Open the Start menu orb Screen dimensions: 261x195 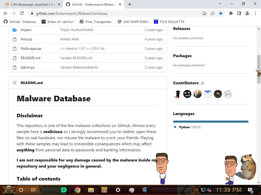[x=9, y=190]
